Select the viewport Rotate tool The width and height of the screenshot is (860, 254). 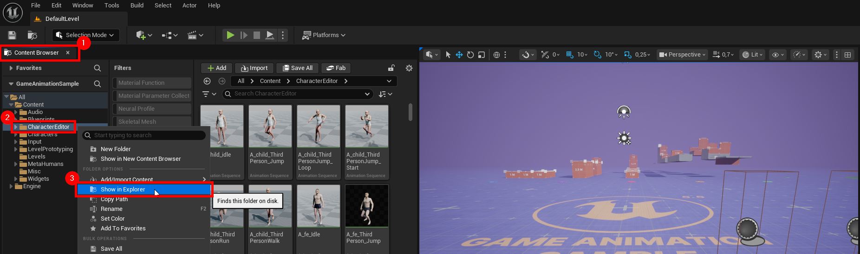coord(470,55)
